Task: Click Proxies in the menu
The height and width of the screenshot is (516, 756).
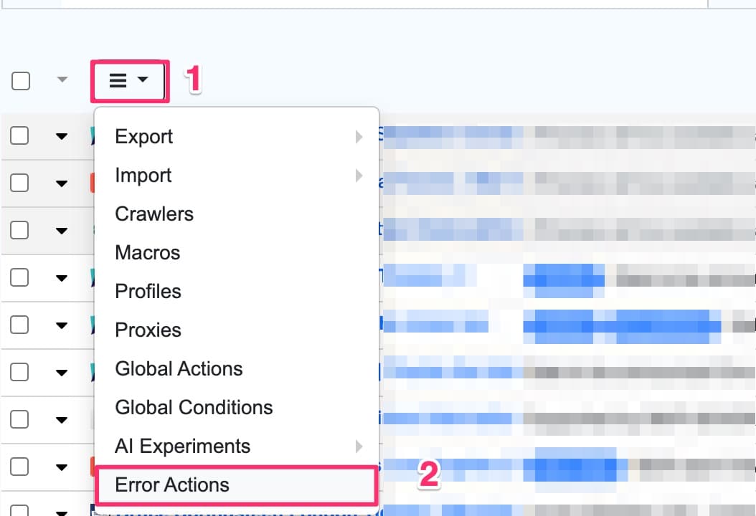Action: pyautogui.click(x=147, y=330)
